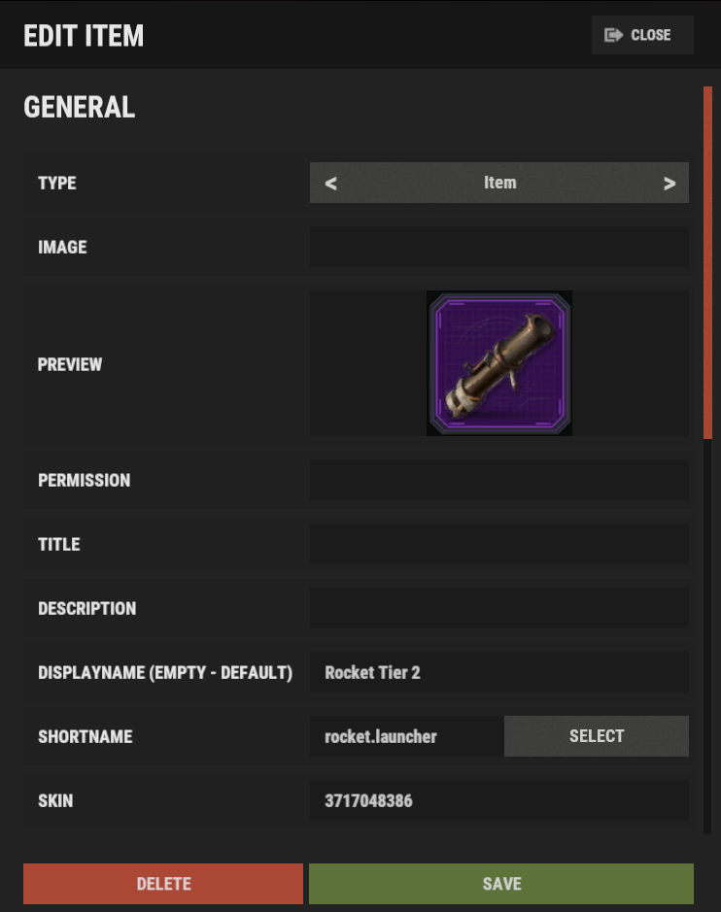Focus the Description input field

click(499, 608)
